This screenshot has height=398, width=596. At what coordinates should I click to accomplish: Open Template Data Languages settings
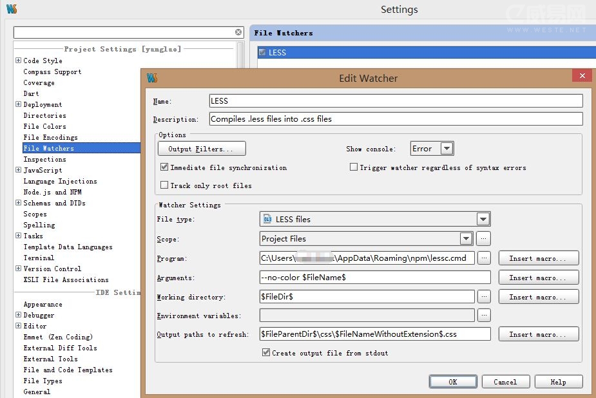click(x=68, y=247)
